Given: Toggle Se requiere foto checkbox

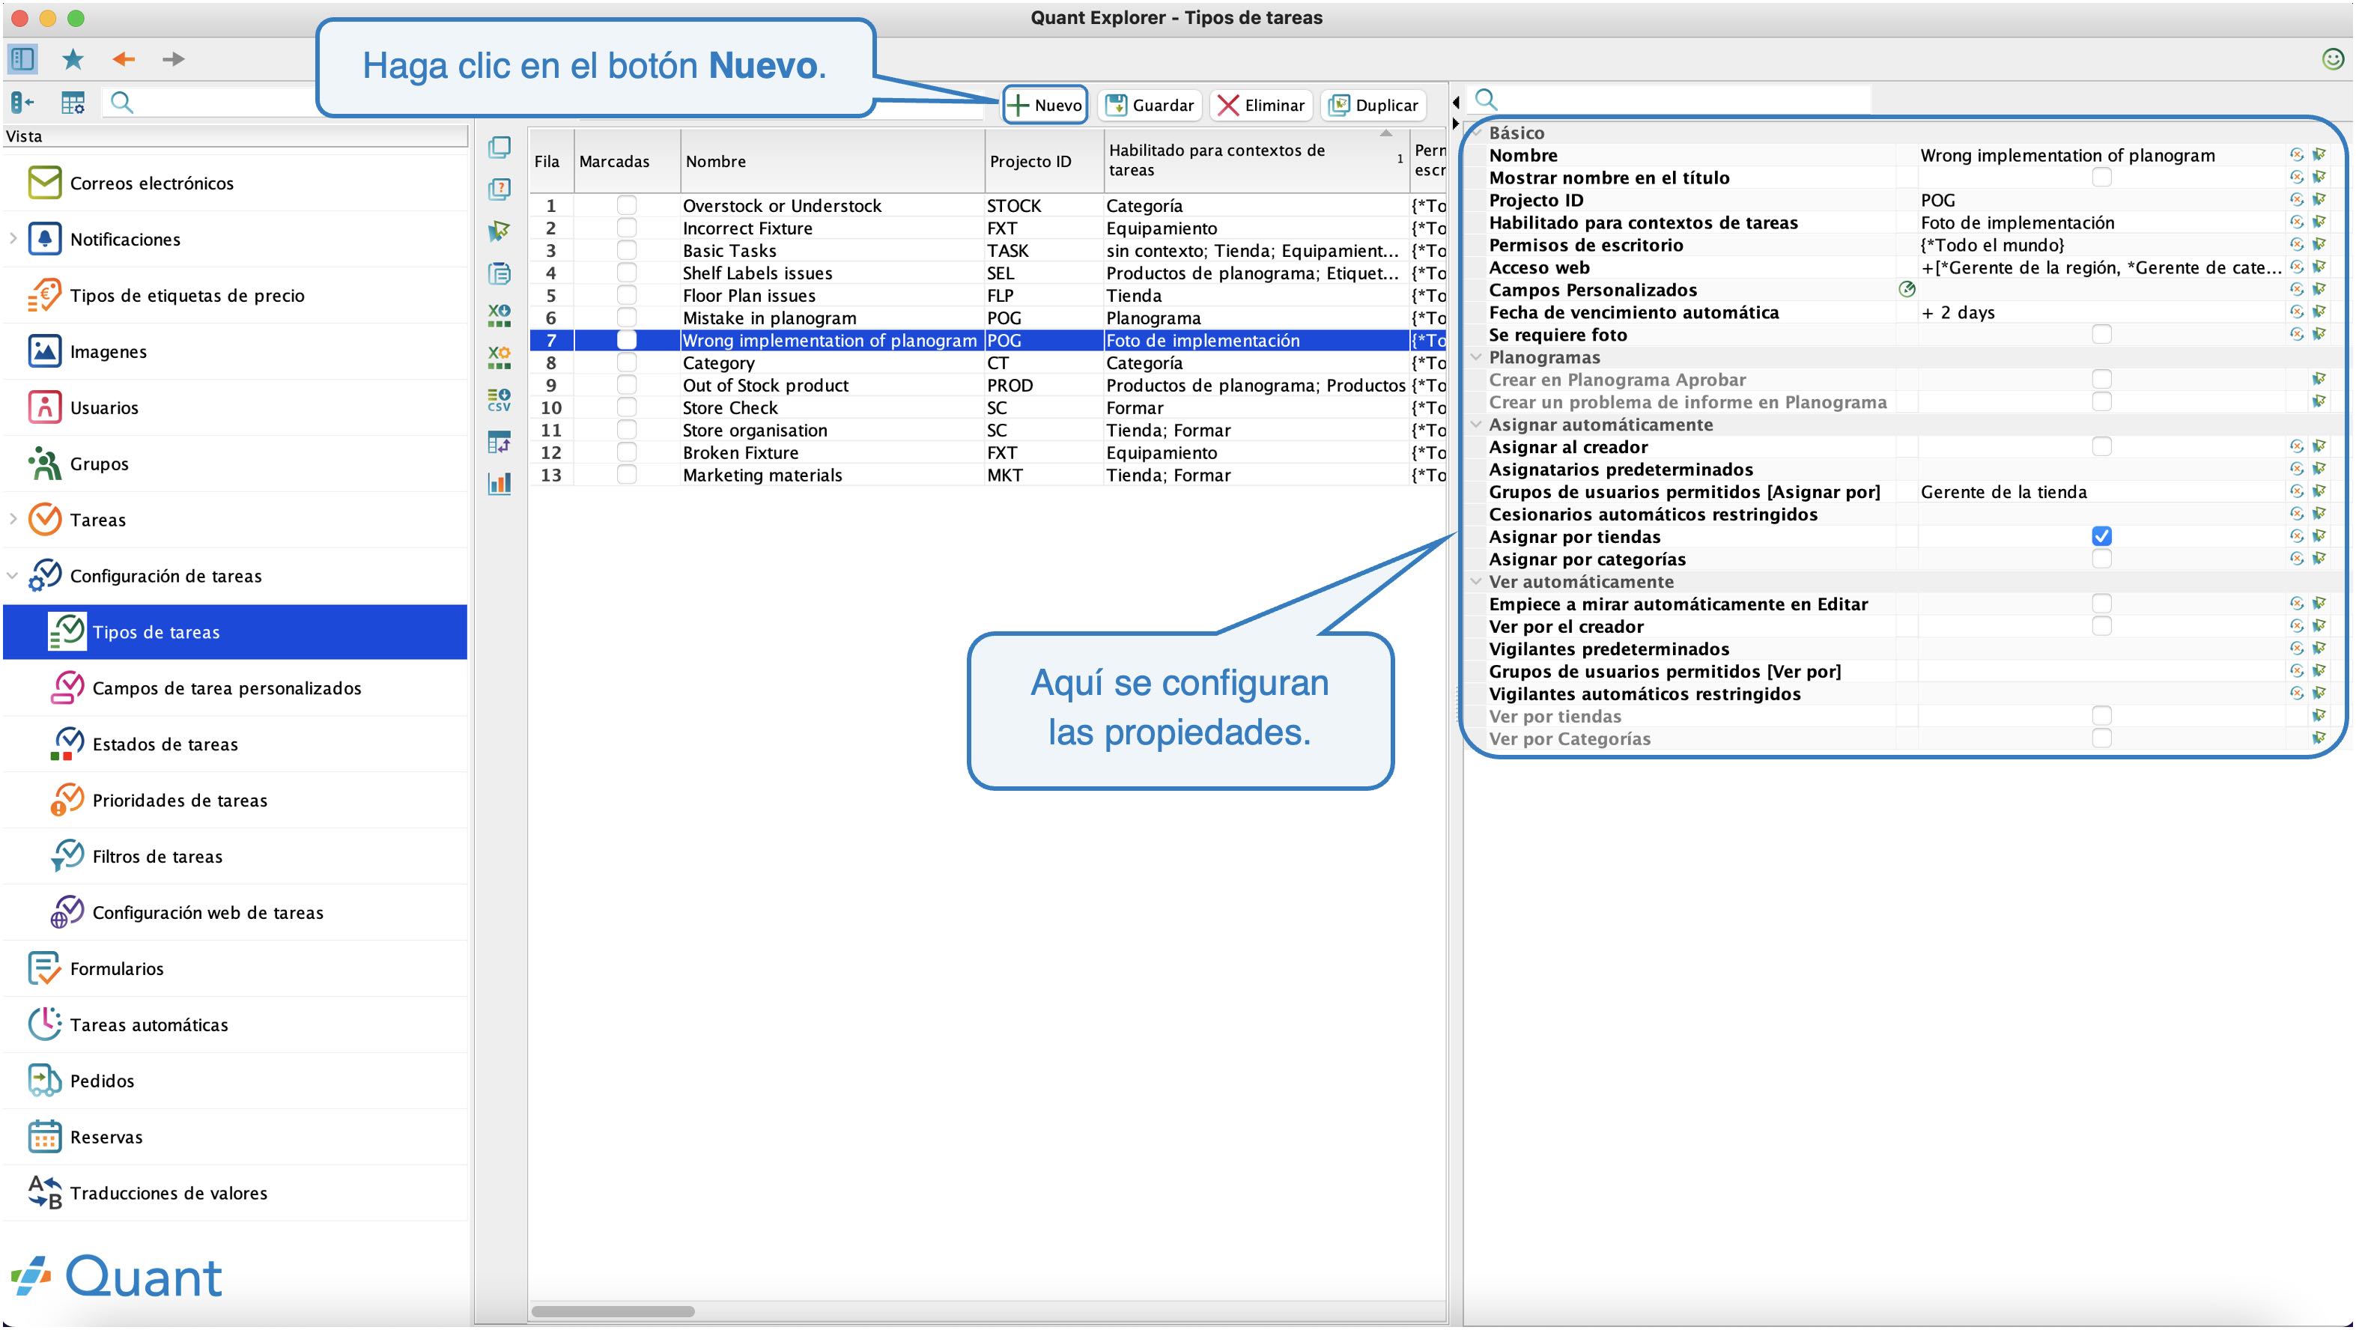Looking at the screenshot, I should 2101,335.
